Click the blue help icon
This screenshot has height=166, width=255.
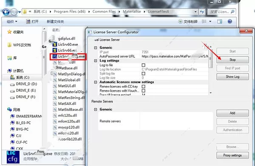tap(229, 22)
